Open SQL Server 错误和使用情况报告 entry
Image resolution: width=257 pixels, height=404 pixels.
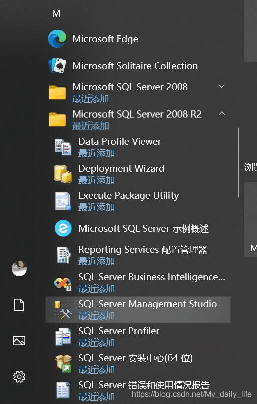tap(138, 390)
